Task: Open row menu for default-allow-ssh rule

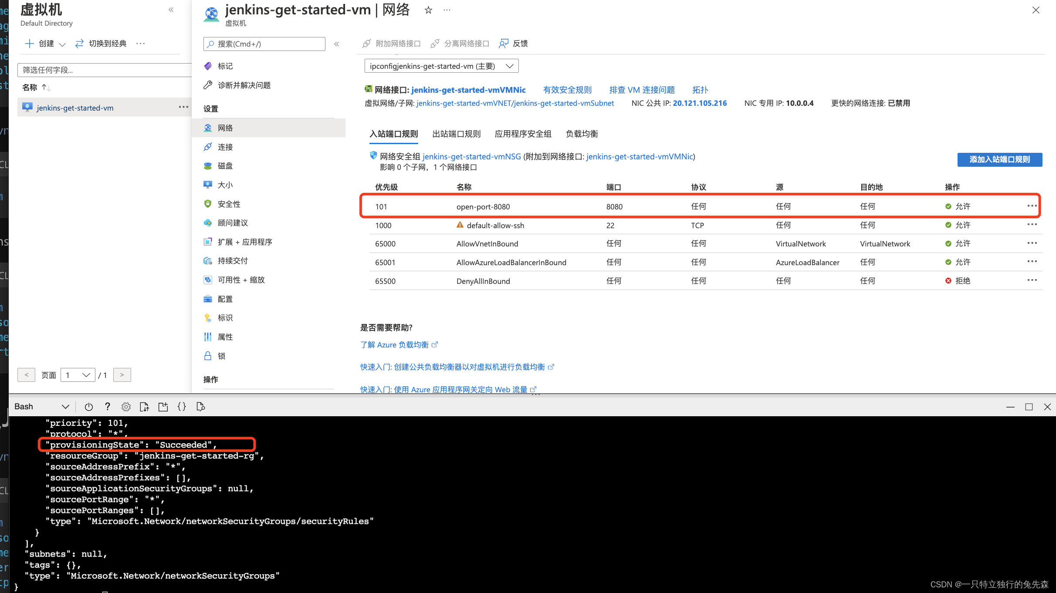Action: (x=1032, y=225)
